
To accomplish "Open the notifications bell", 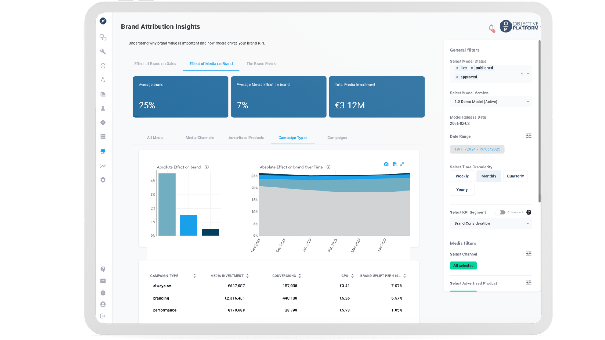I will pyautogui.click(x=491, y=28).
